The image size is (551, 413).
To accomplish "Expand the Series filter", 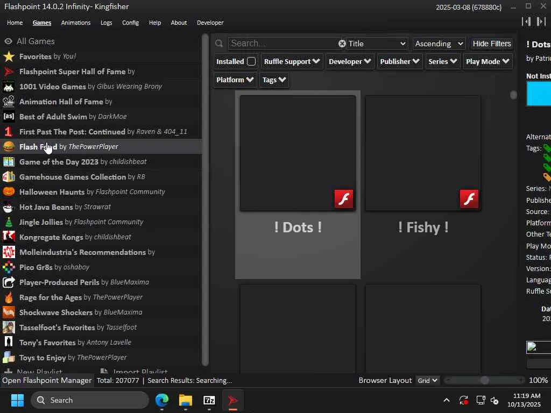I will pyautogui.click(x=443, y=61).
